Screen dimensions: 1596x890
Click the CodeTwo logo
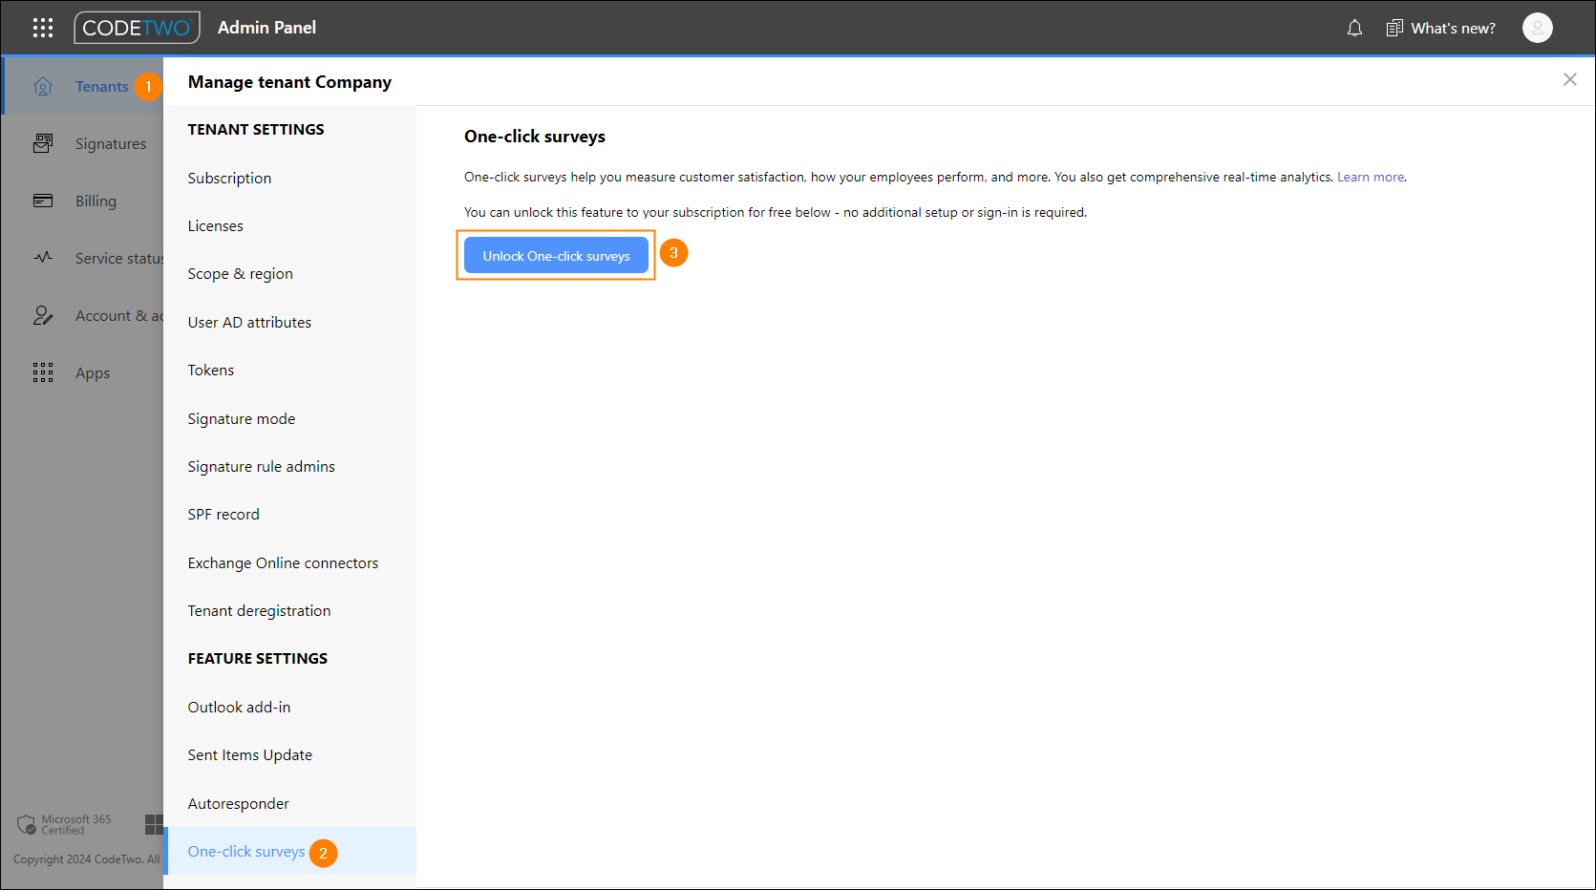click(x=137, y=28)
